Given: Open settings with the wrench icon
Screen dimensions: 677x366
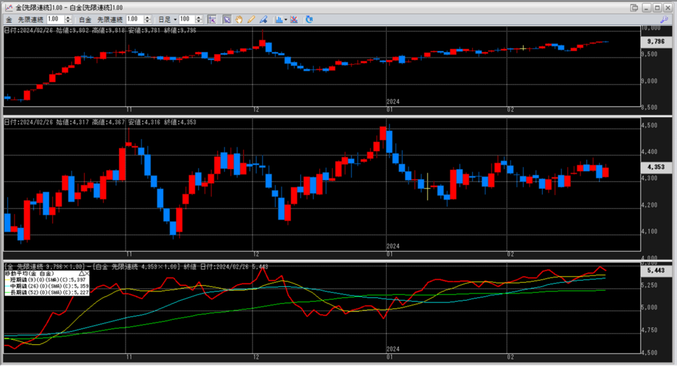Looking at the screenshot, I should [x=668, y=20].
